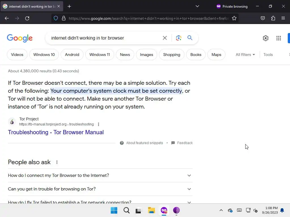The image size is (290, 217).
Task: Open People also ask options menu
Action: (57, 162)
